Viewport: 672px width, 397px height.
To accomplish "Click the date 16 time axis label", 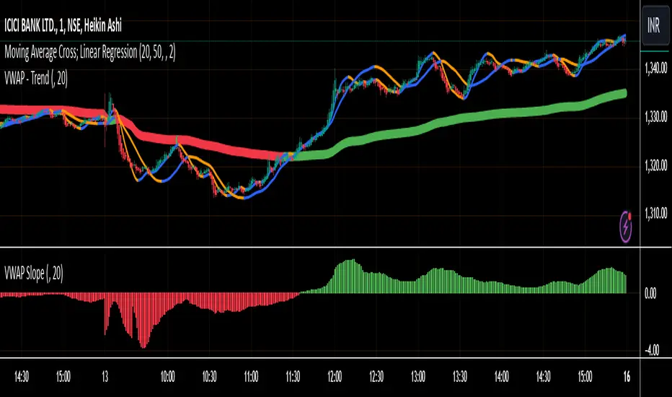I will point(627,377).
